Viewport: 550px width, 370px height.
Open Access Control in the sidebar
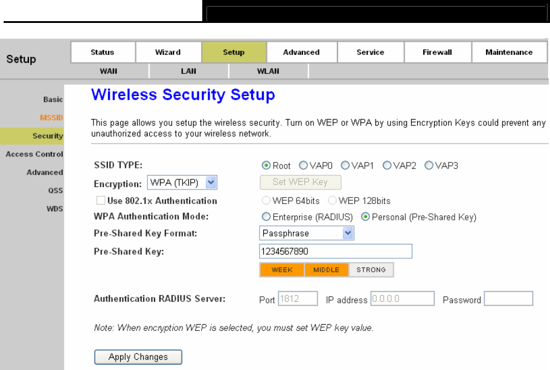[x=34, y=154]
